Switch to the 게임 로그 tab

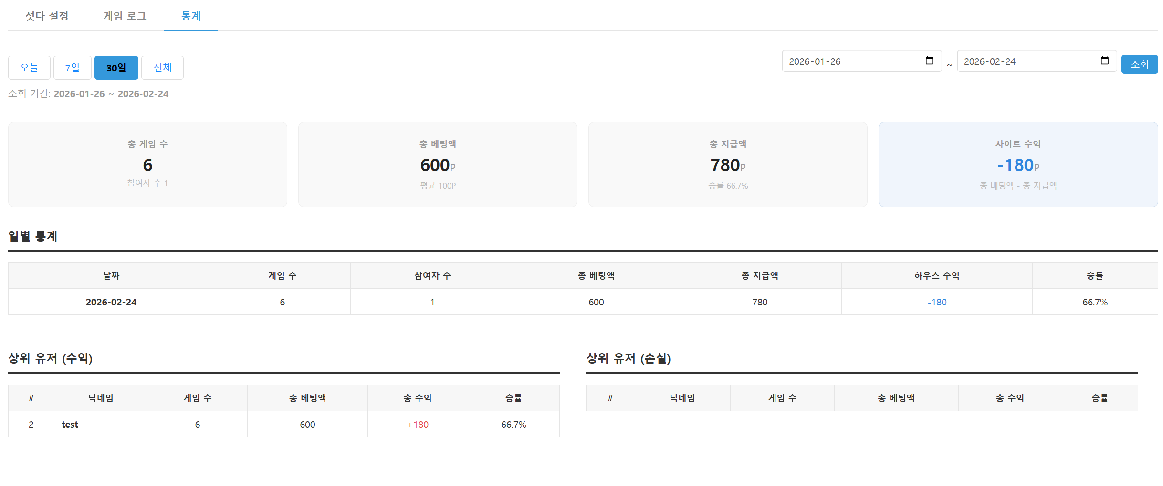[125, 16]
